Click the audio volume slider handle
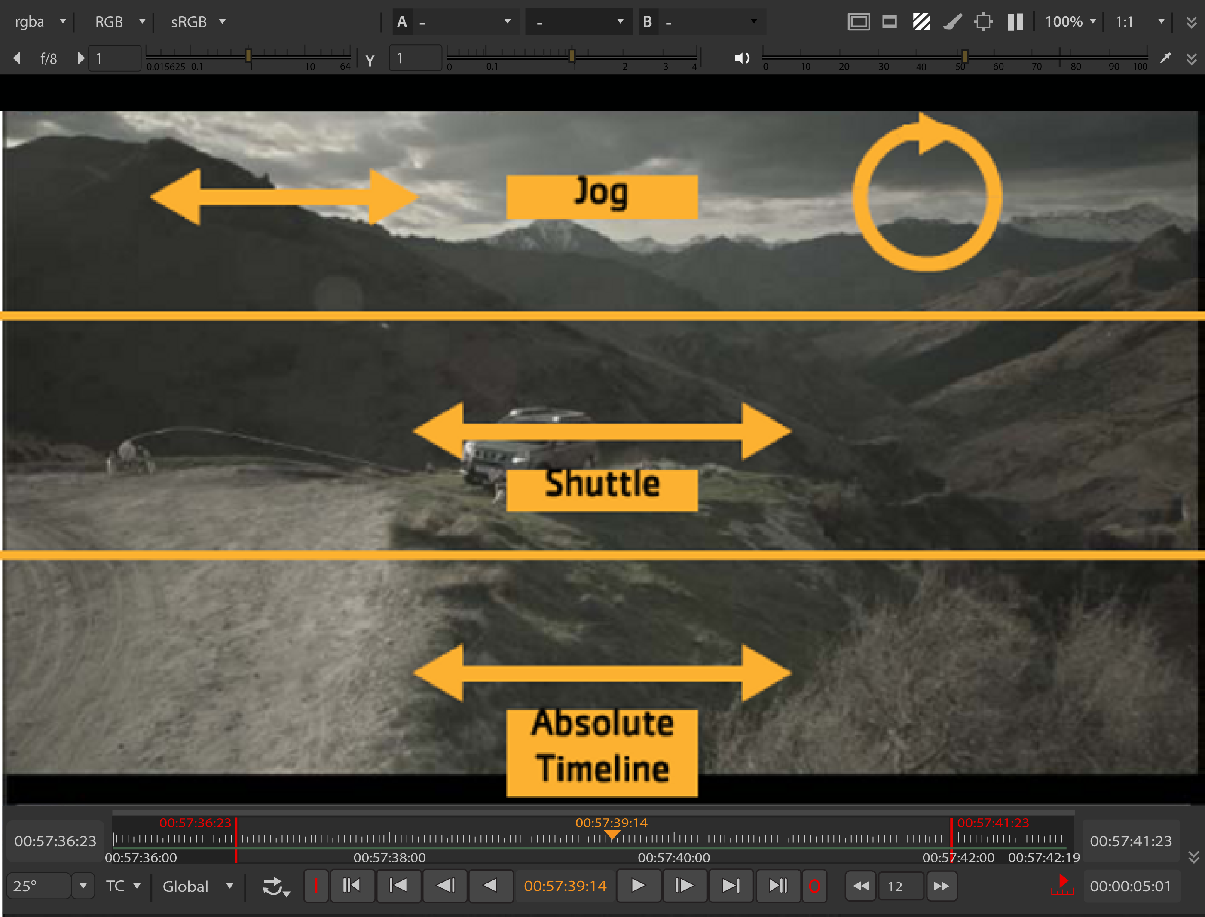The height and width of the screenshot is (917, 1205). 965,56
